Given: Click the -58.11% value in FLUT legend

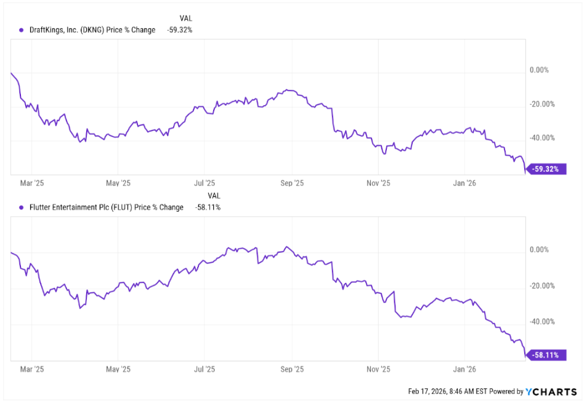Looking at the screenshot, I should (208, 207).
